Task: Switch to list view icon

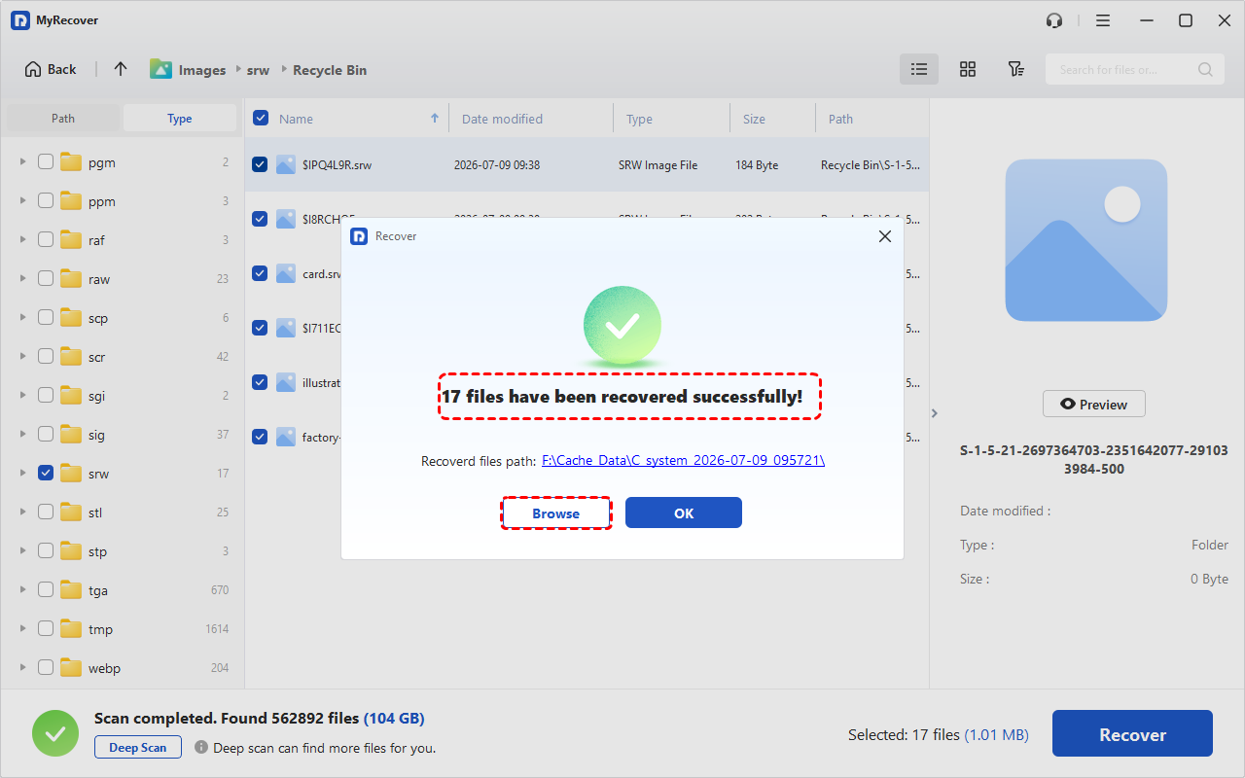Action: tap(919, 69)
